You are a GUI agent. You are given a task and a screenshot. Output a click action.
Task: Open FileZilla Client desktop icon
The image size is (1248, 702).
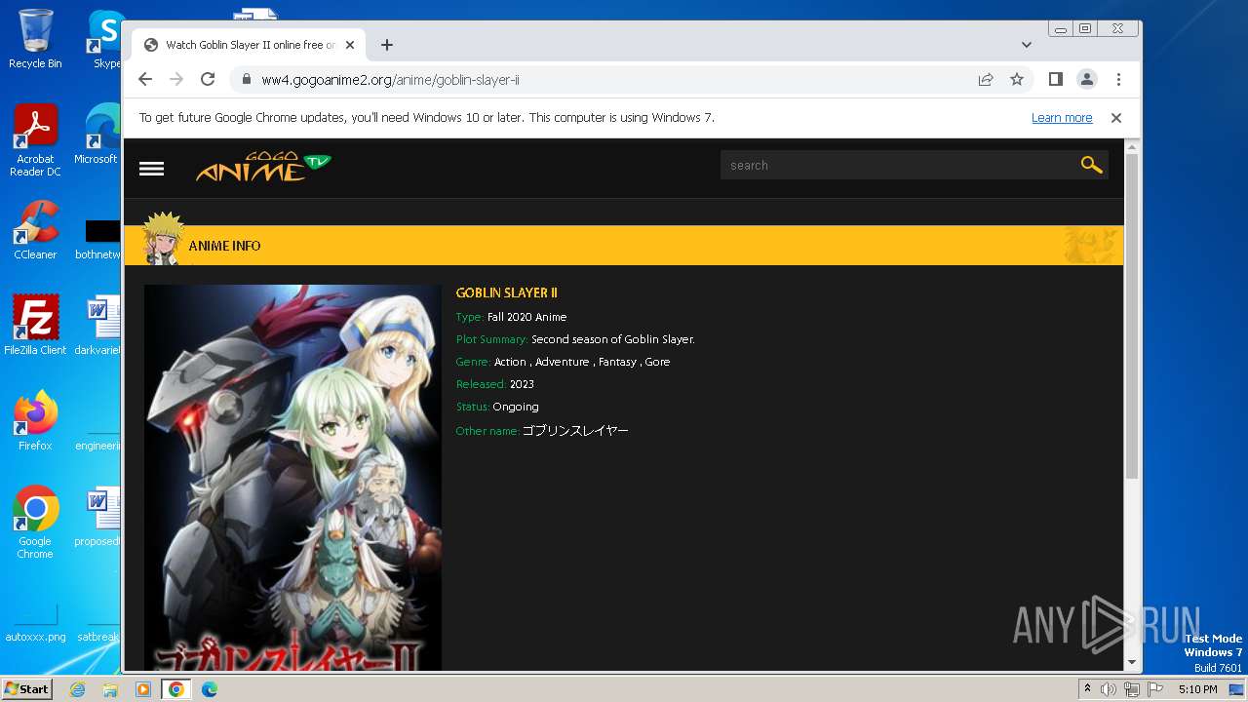point(35,326)
